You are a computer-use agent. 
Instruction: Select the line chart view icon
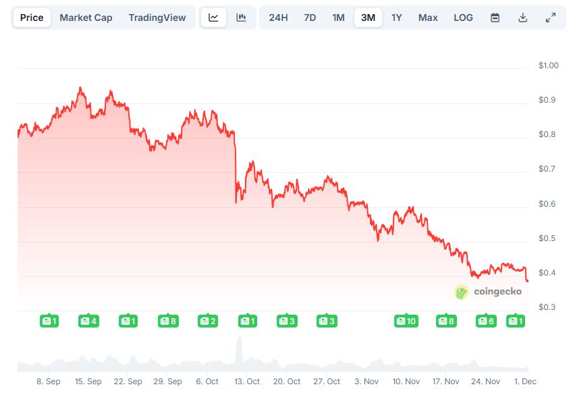pyautogui.click(x=213, y=17)
